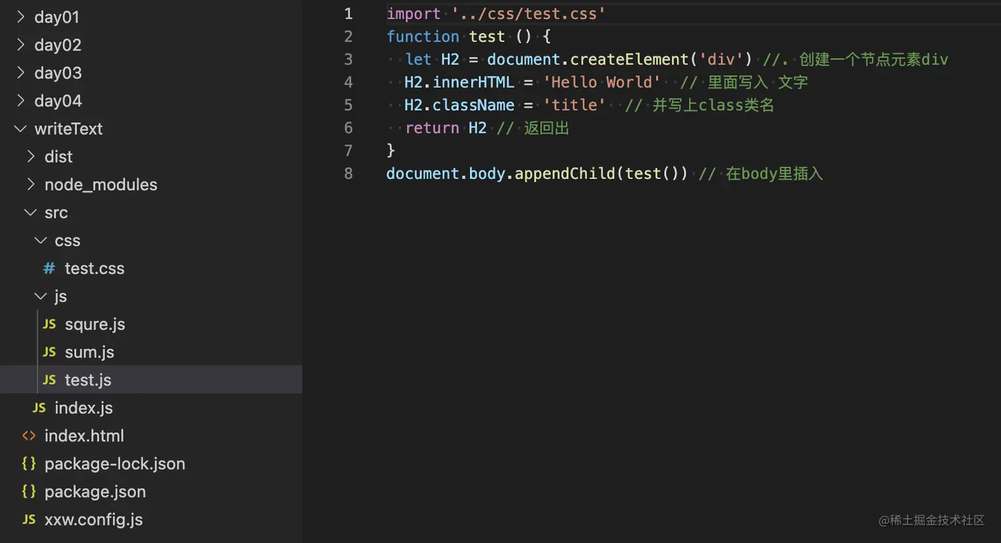This screenshot has height=543, width=1001.
Task: Click 'appendChild' on line 8
Action: [x=565, y=173]
